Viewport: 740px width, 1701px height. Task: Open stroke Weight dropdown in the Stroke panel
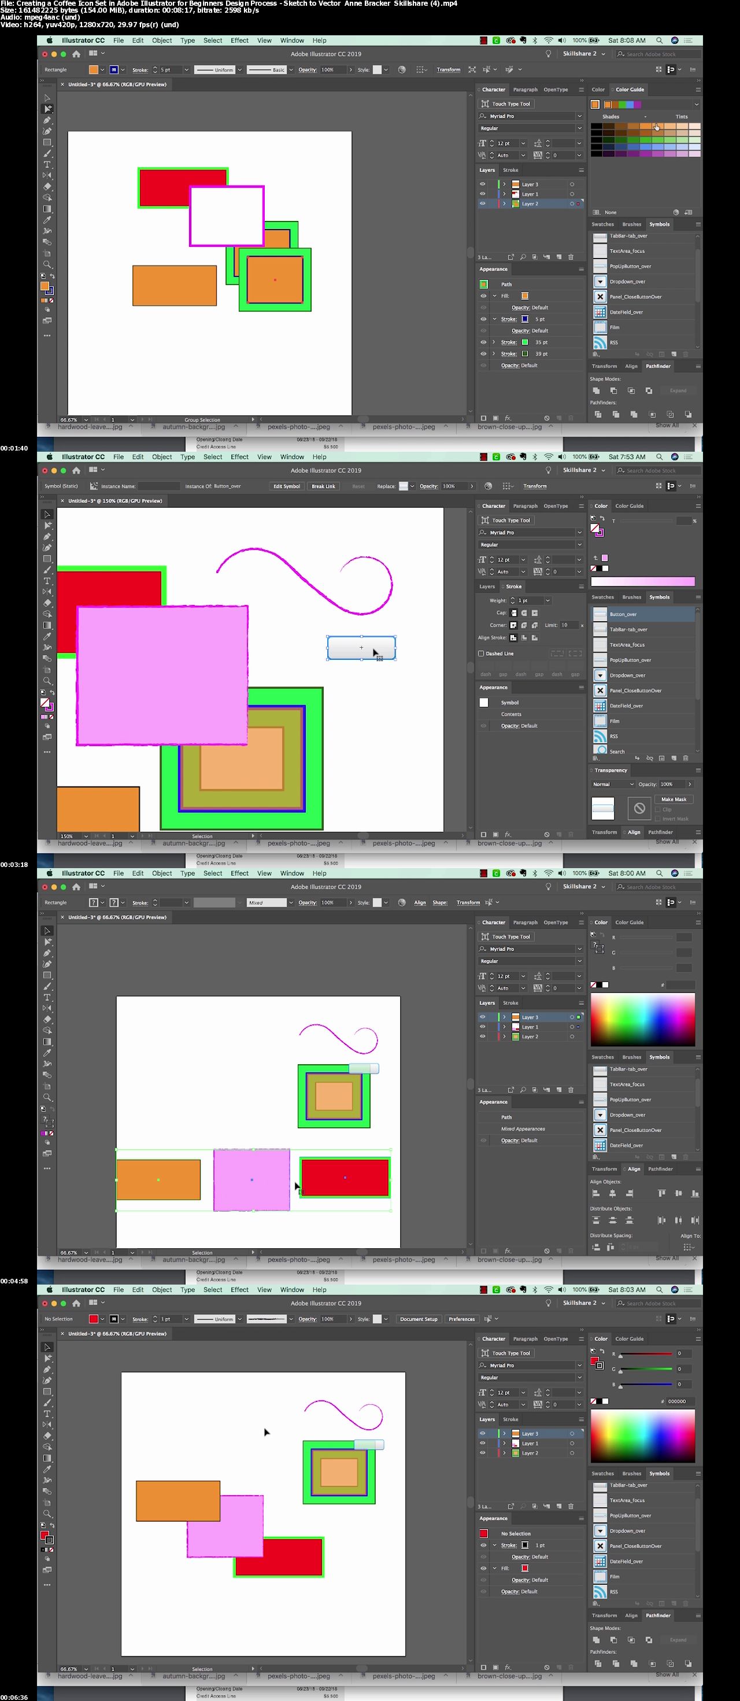pos(547,600)
